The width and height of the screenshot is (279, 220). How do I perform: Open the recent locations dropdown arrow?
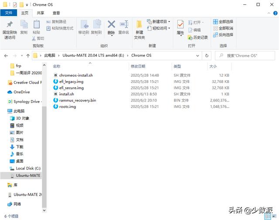pyautogui.click(x=22, y=56)
